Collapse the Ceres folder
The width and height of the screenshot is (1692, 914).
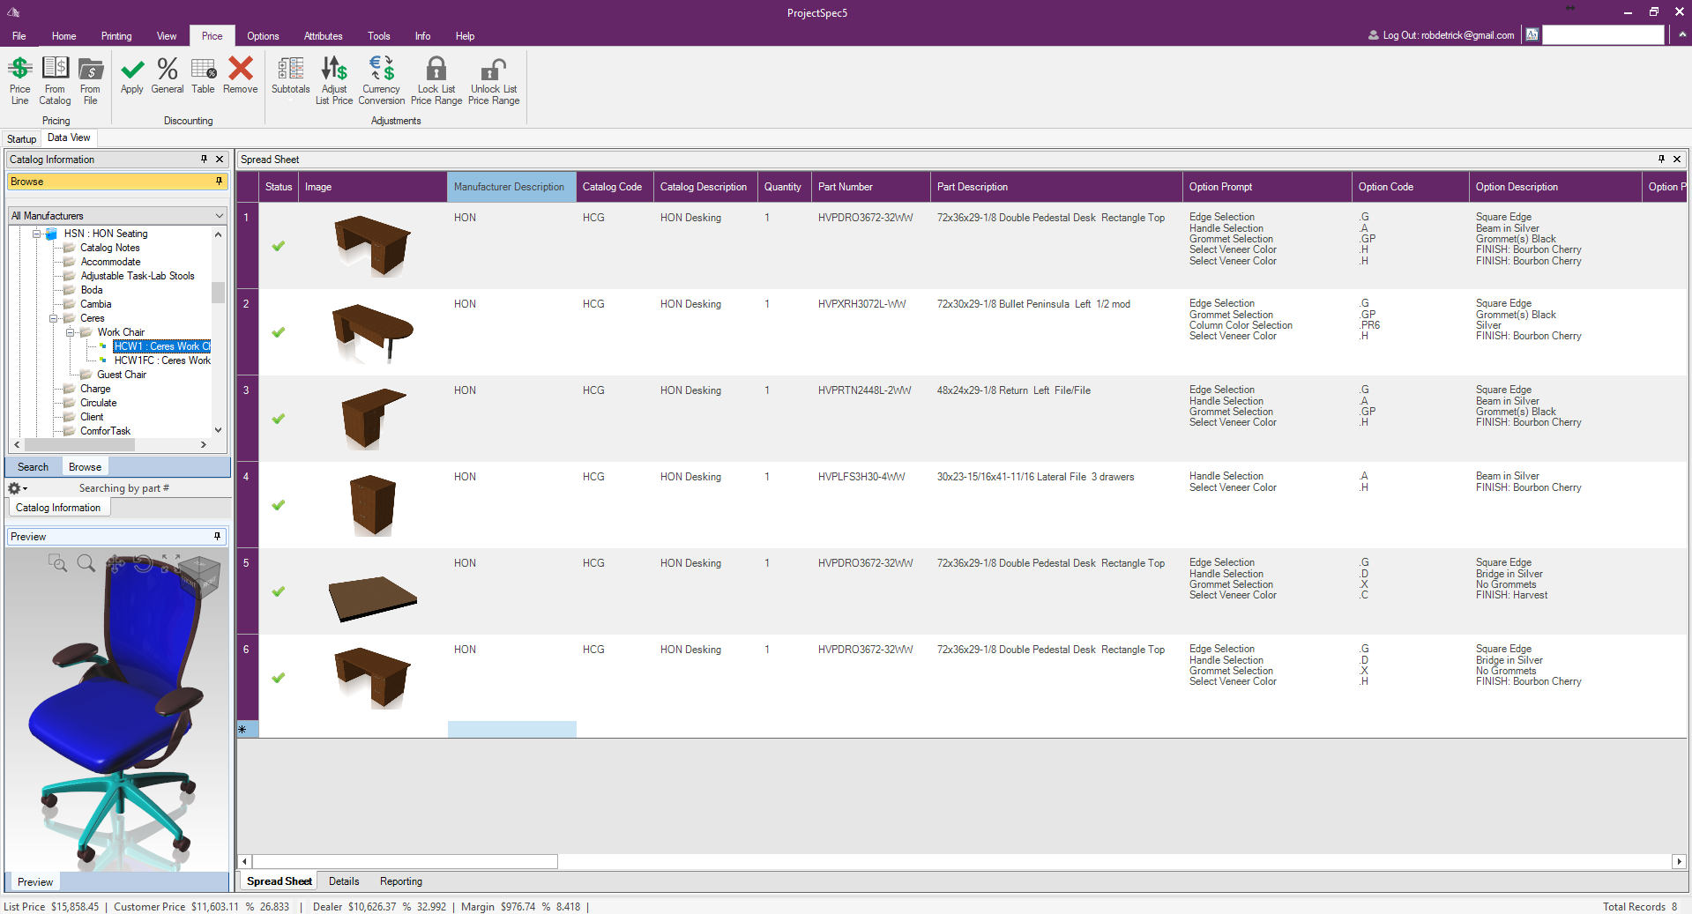53,318
